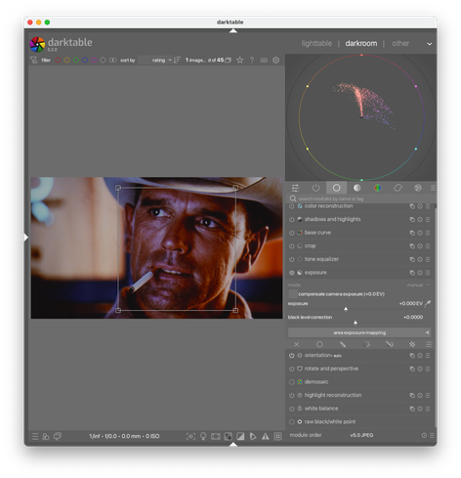The width and height of the screenshot is (461, 478).
Task: Switch to lighttable view
Action: [x=316, y=43]
